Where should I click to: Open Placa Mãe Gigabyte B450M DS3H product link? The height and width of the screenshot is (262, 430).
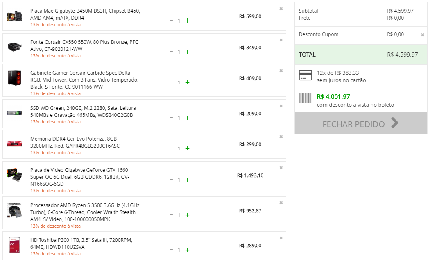coord(85,14)
